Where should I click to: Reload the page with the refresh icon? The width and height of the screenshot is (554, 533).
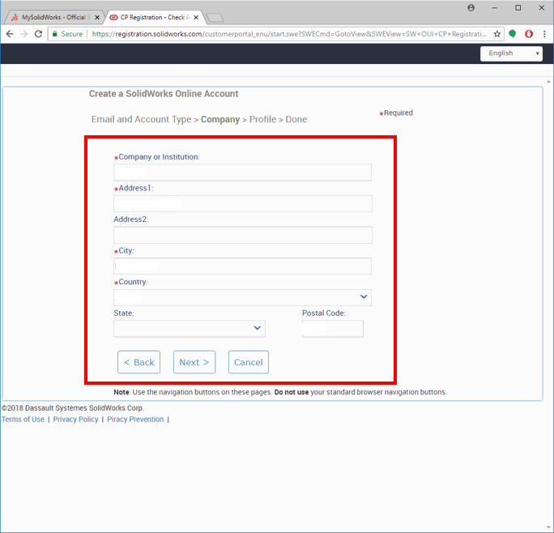38,34
